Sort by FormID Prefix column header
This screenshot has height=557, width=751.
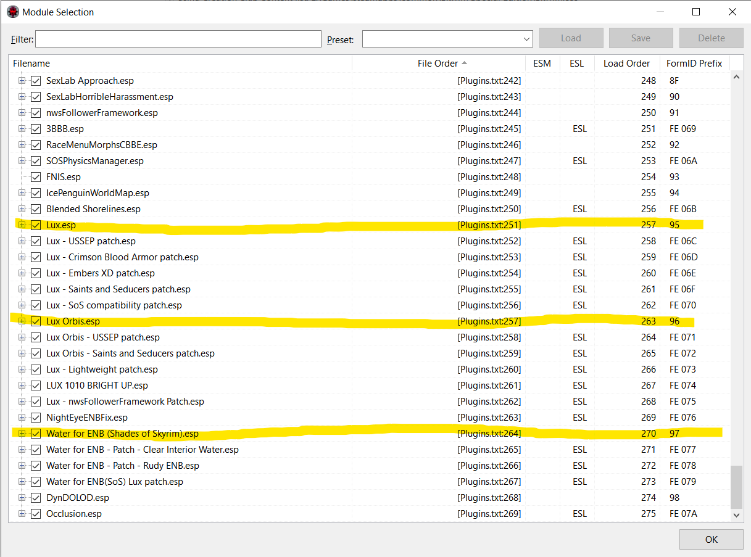point(694,64)
